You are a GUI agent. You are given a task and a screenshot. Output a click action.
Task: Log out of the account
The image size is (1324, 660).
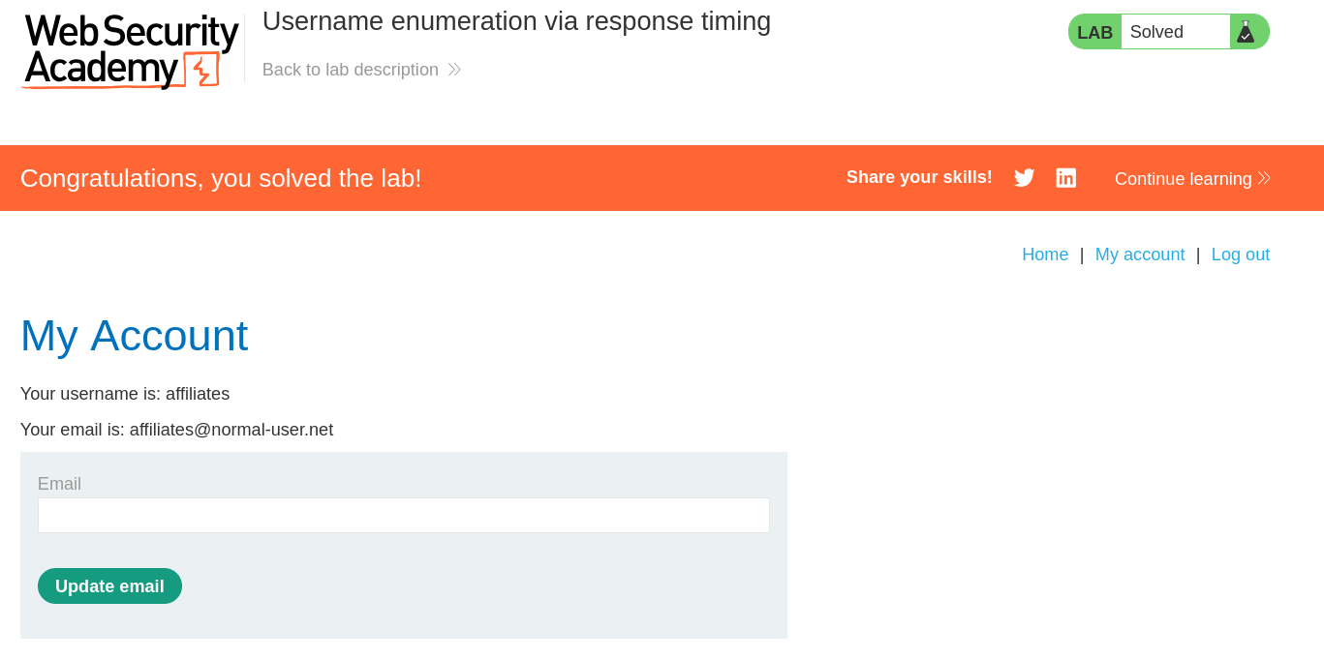tap(1240, 255)
